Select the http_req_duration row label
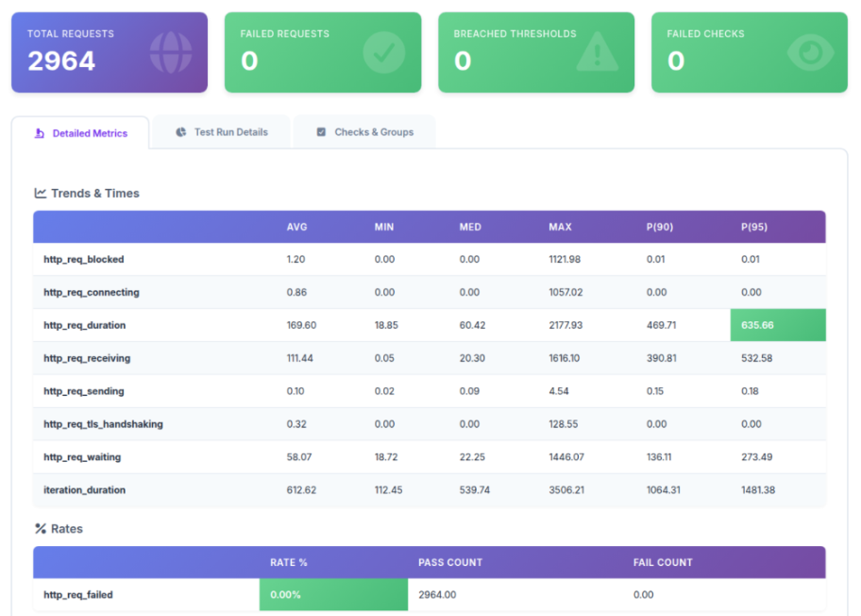Image resolution: width=861 pixels, height=616 pixels. tap(85, 325)
